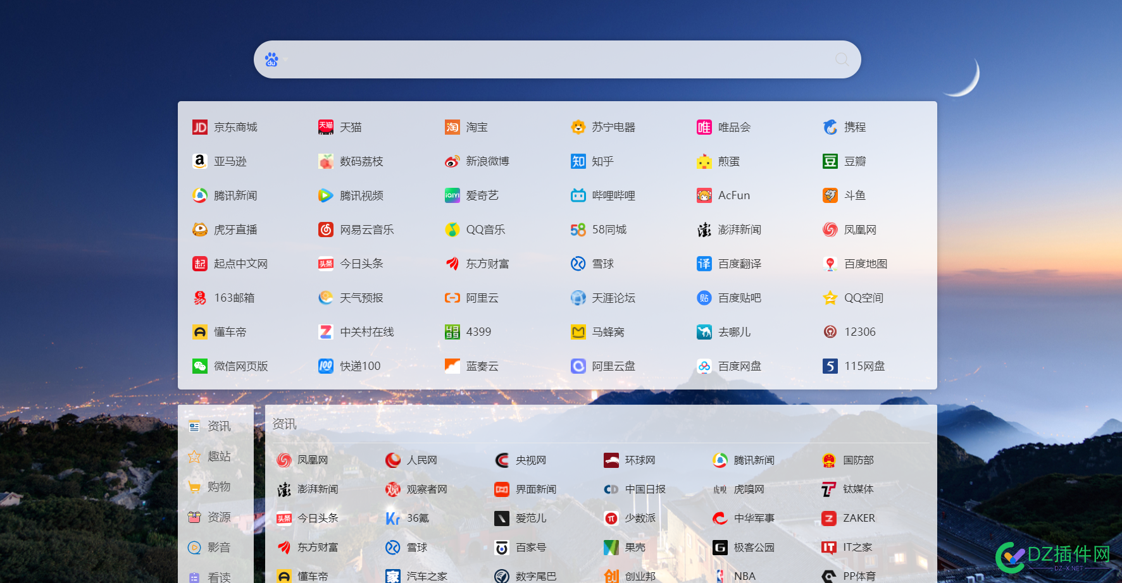Click the 知乎 blue icon
Viewport: 1122px width, 583px height.
click(578, 161)
